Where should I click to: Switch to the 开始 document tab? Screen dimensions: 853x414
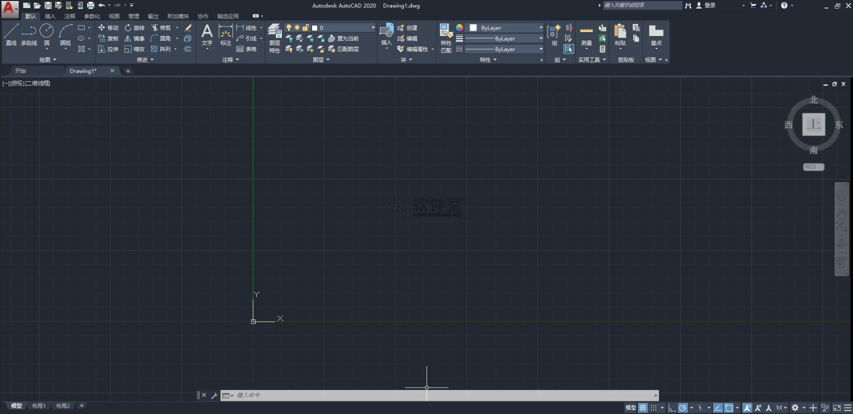21,71
